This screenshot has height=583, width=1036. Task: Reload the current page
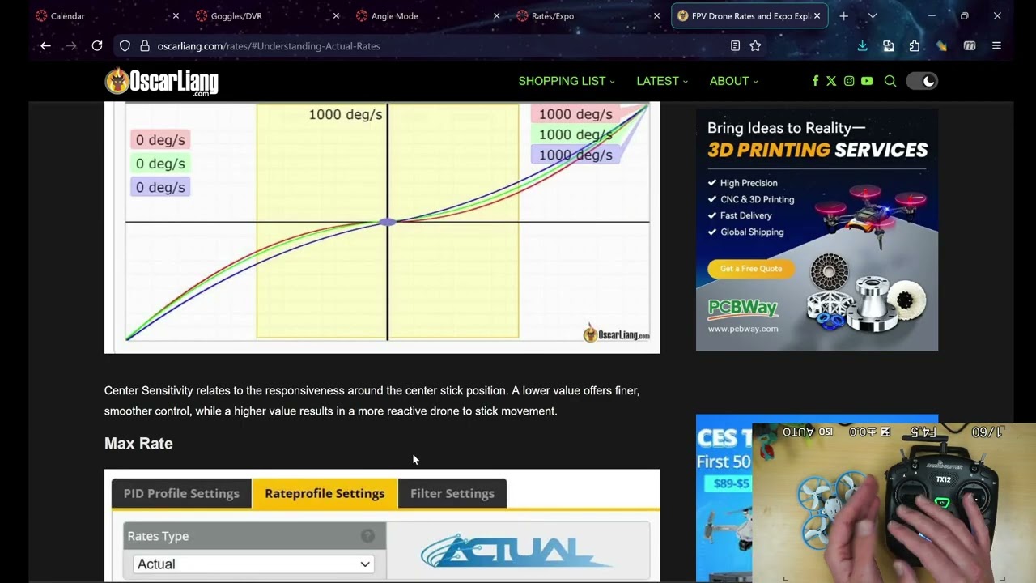(97, 46)
